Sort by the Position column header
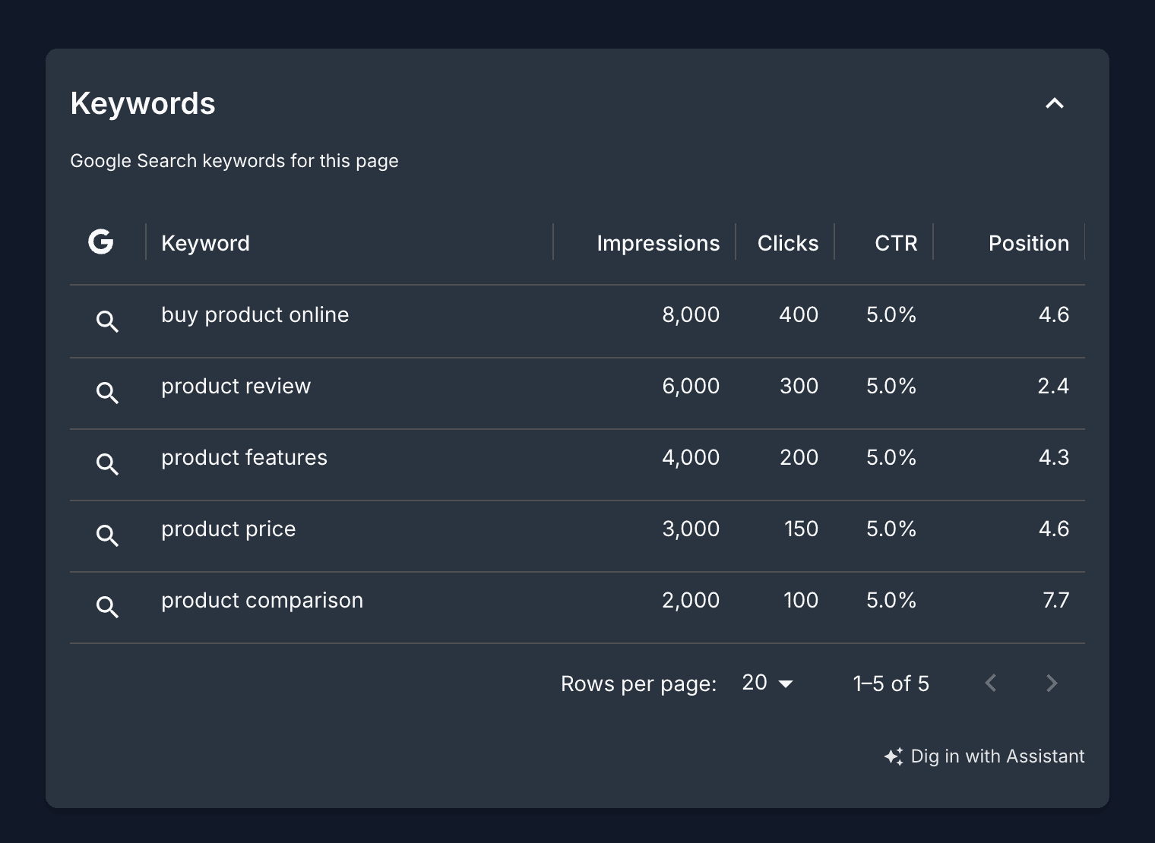This screenshot has width=1155, height=843. click(1028, 243)
